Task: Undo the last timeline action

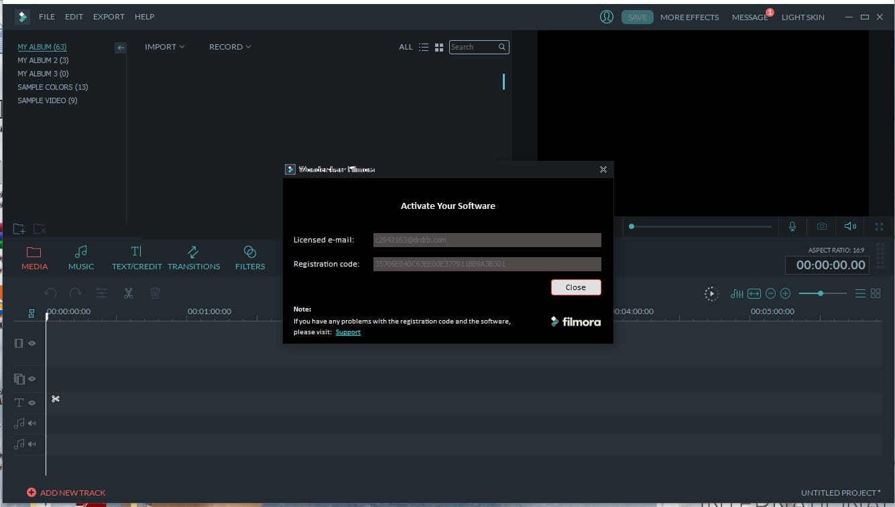Action: (x=50, y=293)
